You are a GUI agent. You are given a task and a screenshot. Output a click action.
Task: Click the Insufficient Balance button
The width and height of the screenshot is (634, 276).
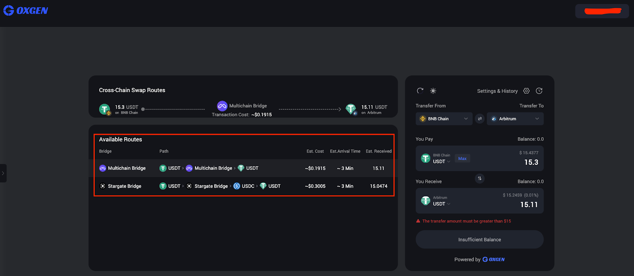[479, 240]
